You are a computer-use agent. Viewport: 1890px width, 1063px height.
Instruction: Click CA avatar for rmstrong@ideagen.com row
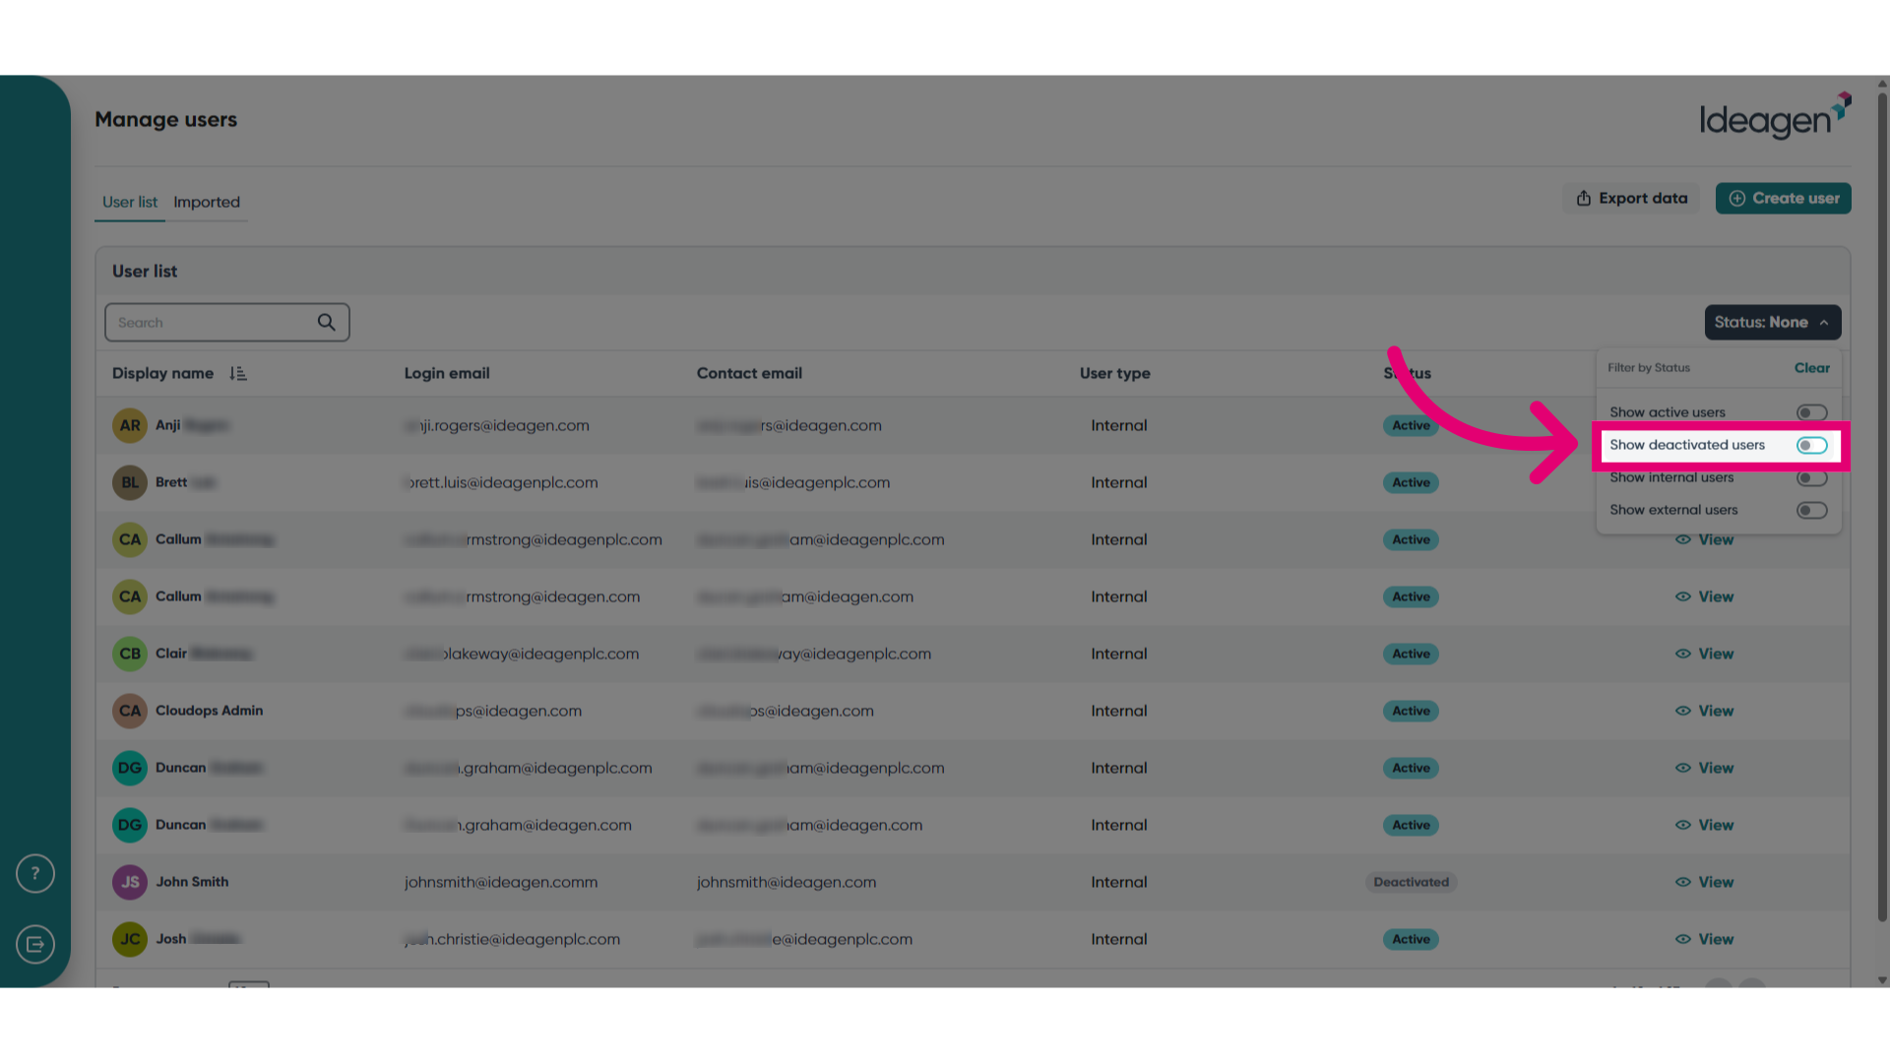pos(130,596)
